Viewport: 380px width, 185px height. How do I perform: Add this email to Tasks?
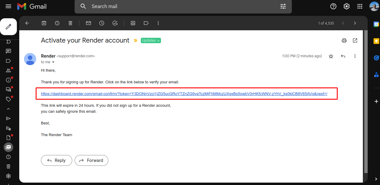coord(115,23)
